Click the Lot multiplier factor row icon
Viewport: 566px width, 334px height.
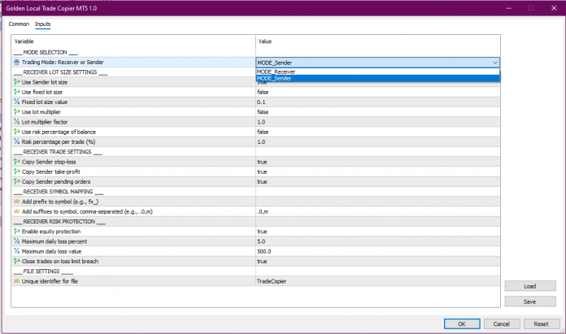click(x=17, y=121)
